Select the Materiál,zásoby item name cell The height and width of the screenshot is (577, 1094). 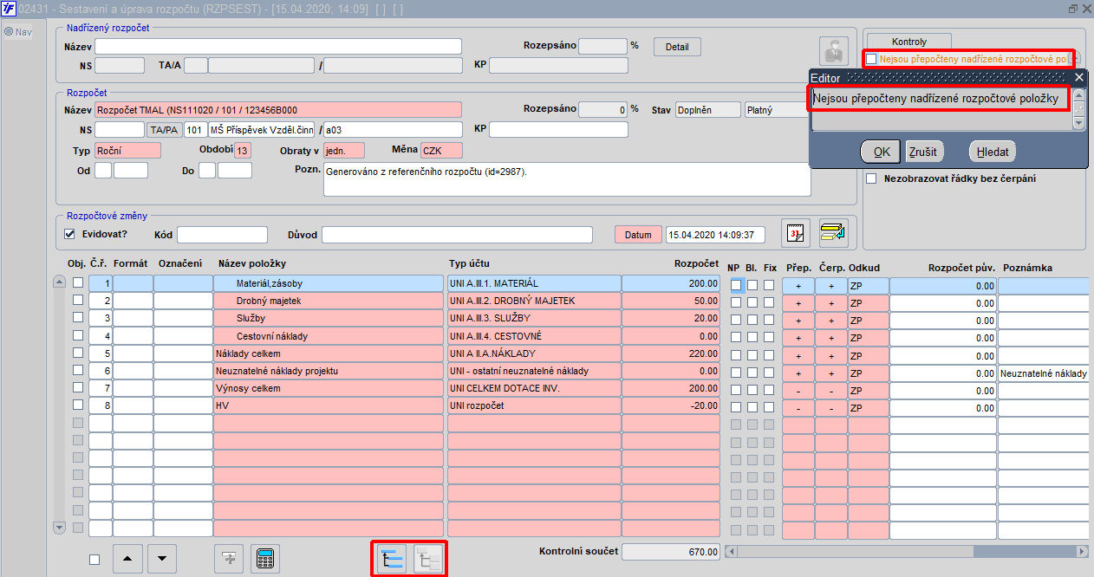tap(329, 283)
